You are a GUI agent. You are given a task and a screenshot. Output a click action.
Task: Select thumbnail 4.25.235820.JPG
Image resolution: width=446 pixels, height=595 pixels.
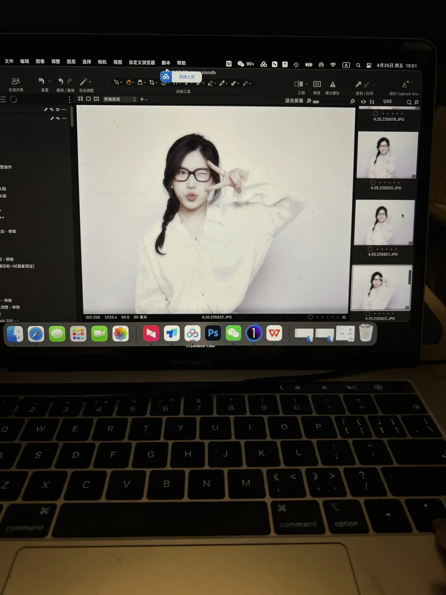tap(387, 155)
